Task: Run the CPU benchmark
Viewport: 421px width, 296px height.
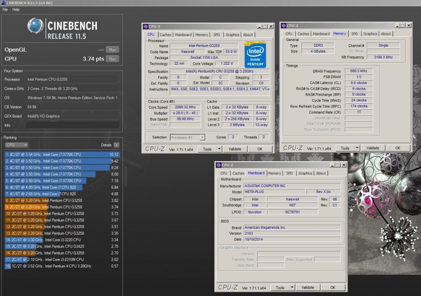Action: tap(113, 59)
